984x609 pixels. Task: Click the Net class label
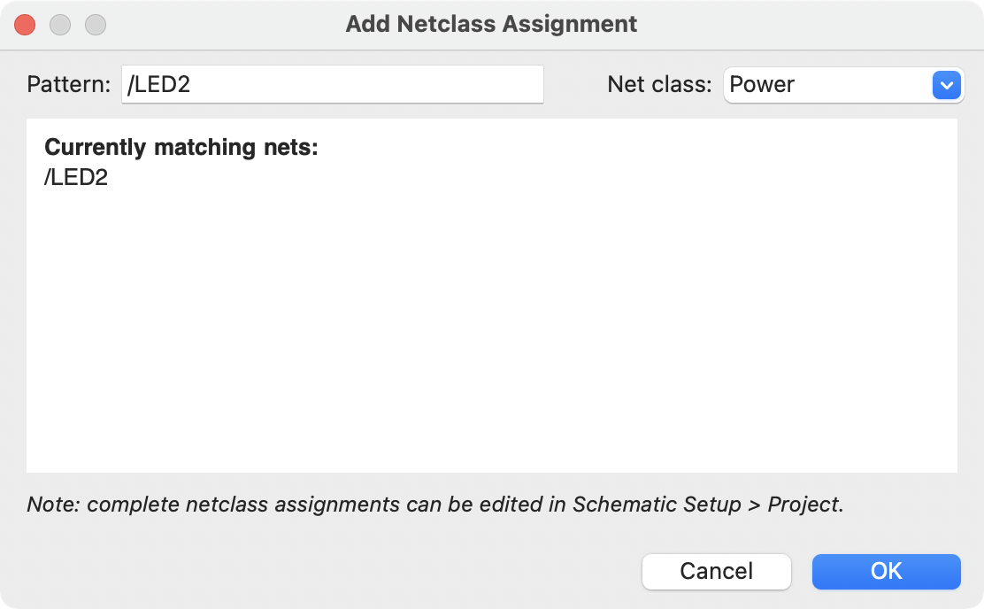tap(657, 84)
